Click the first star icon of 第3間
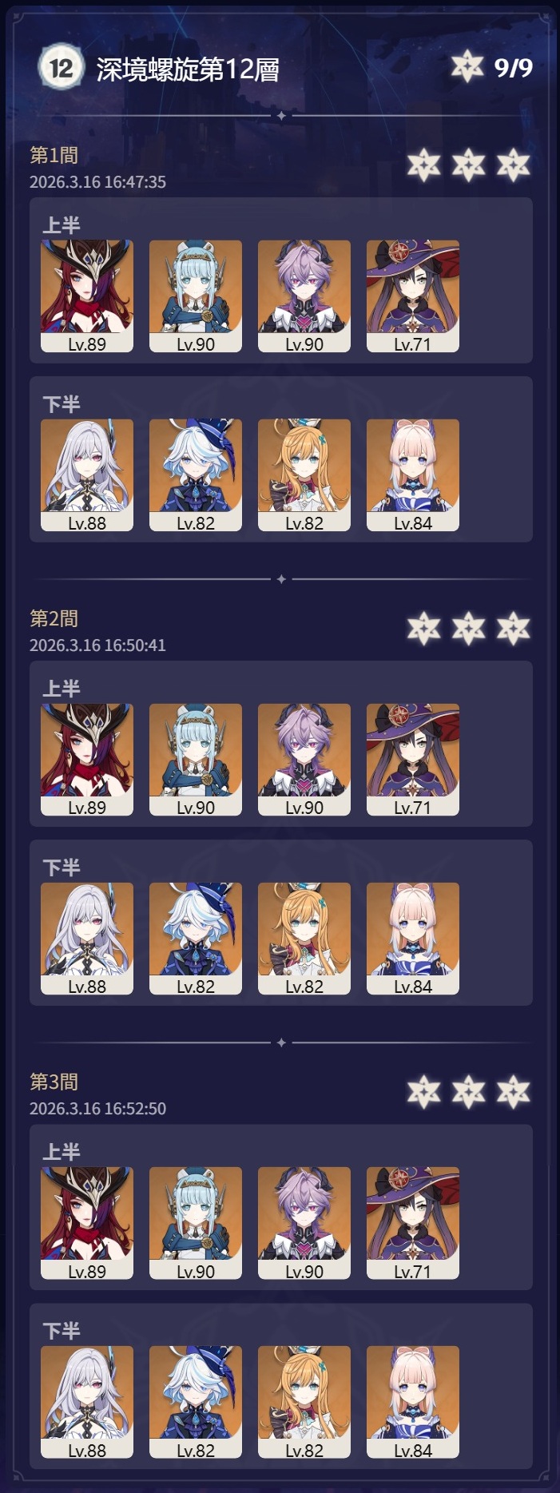Image resolution: width=560 pixels, height=1493 pixels. [x=423, y=1092]
